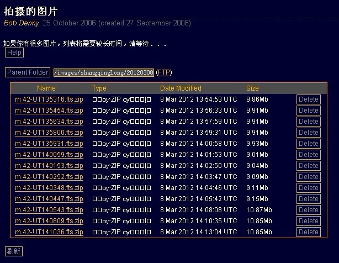
Task: Click the Help button
Action: coord(14,52)
